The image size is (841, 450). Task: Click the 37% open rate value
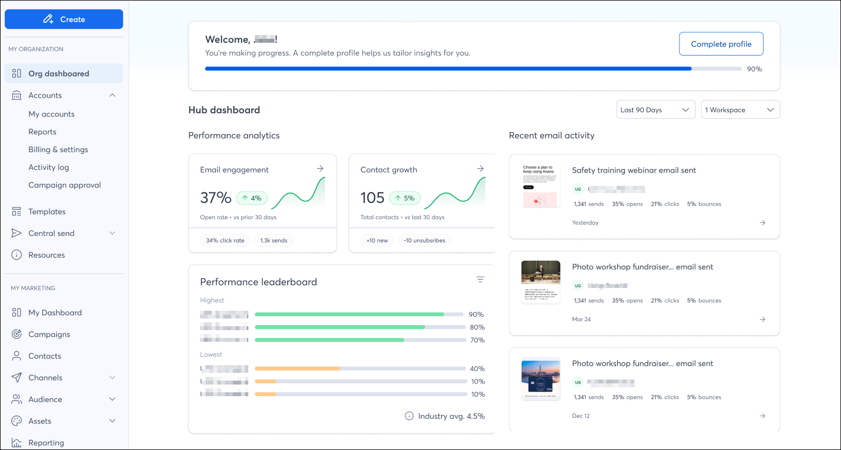[216, 198]
